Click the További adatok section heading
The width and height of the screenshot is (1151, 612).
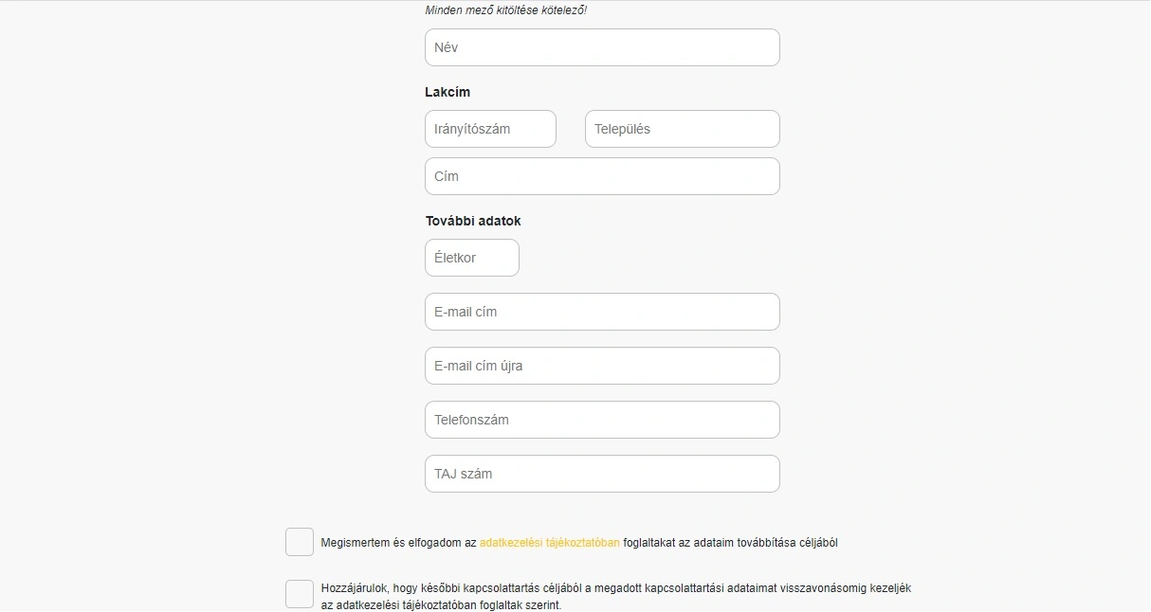click(473, 221)
